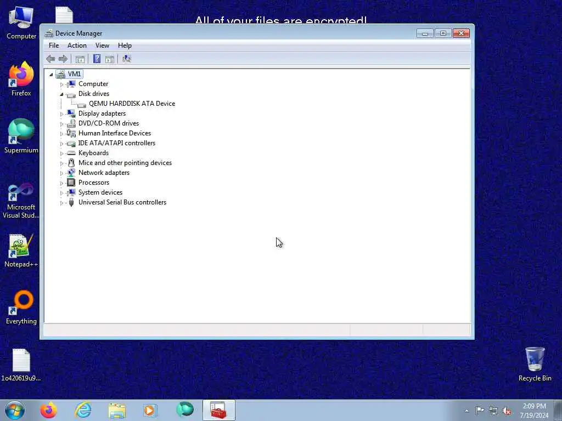Open the File menu
Image resolution: width=562 pixels, height=421 pixels.
point(54,45)
